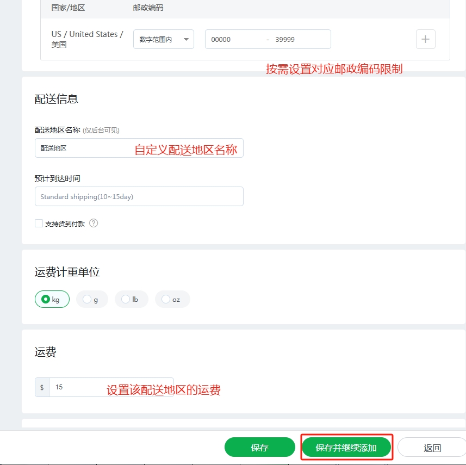Click the postal code end field 39999
The width and height of the screenshot is (466, 465).
pyautogui.click(x=299, y=39)
